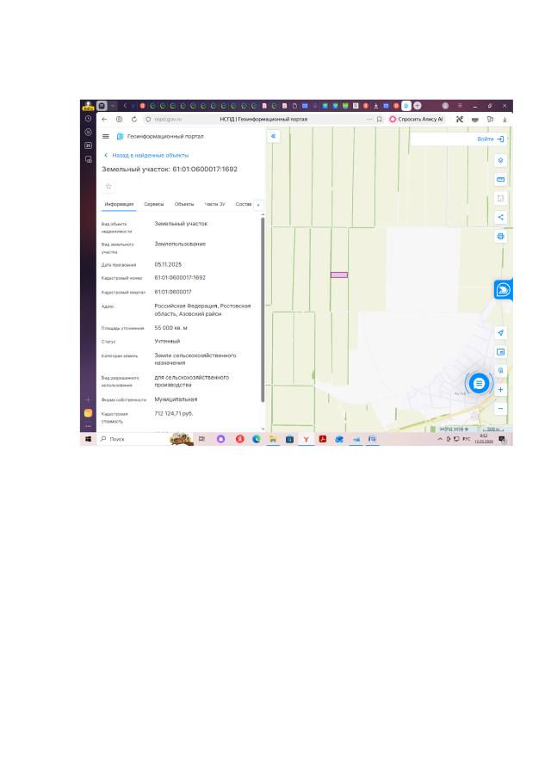Screen dimensions: 551x779
Task: Open the round blue list menu button
Action: point(479,384)
